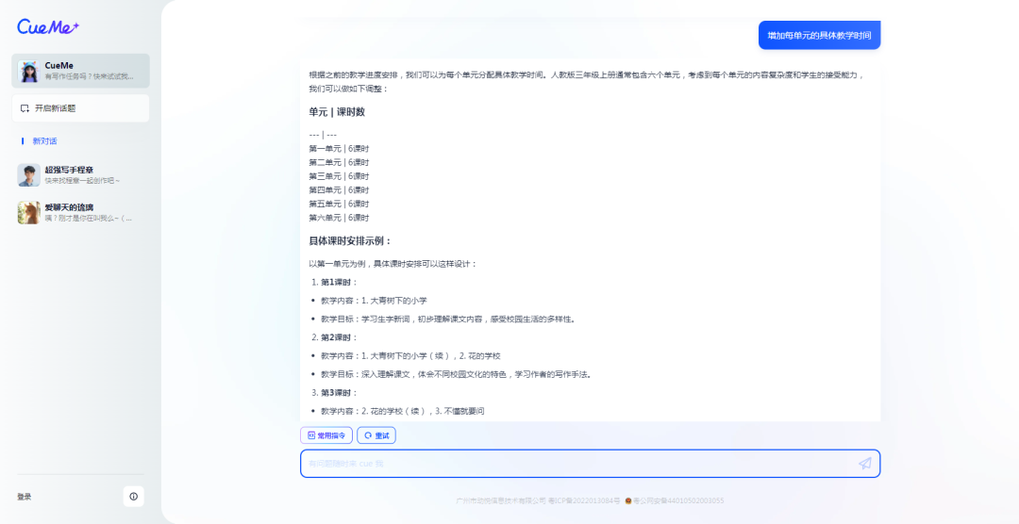The width and height of the screenshot is (1019, 524).
Task: Click the 登录 login link
Action: point(24,497)
